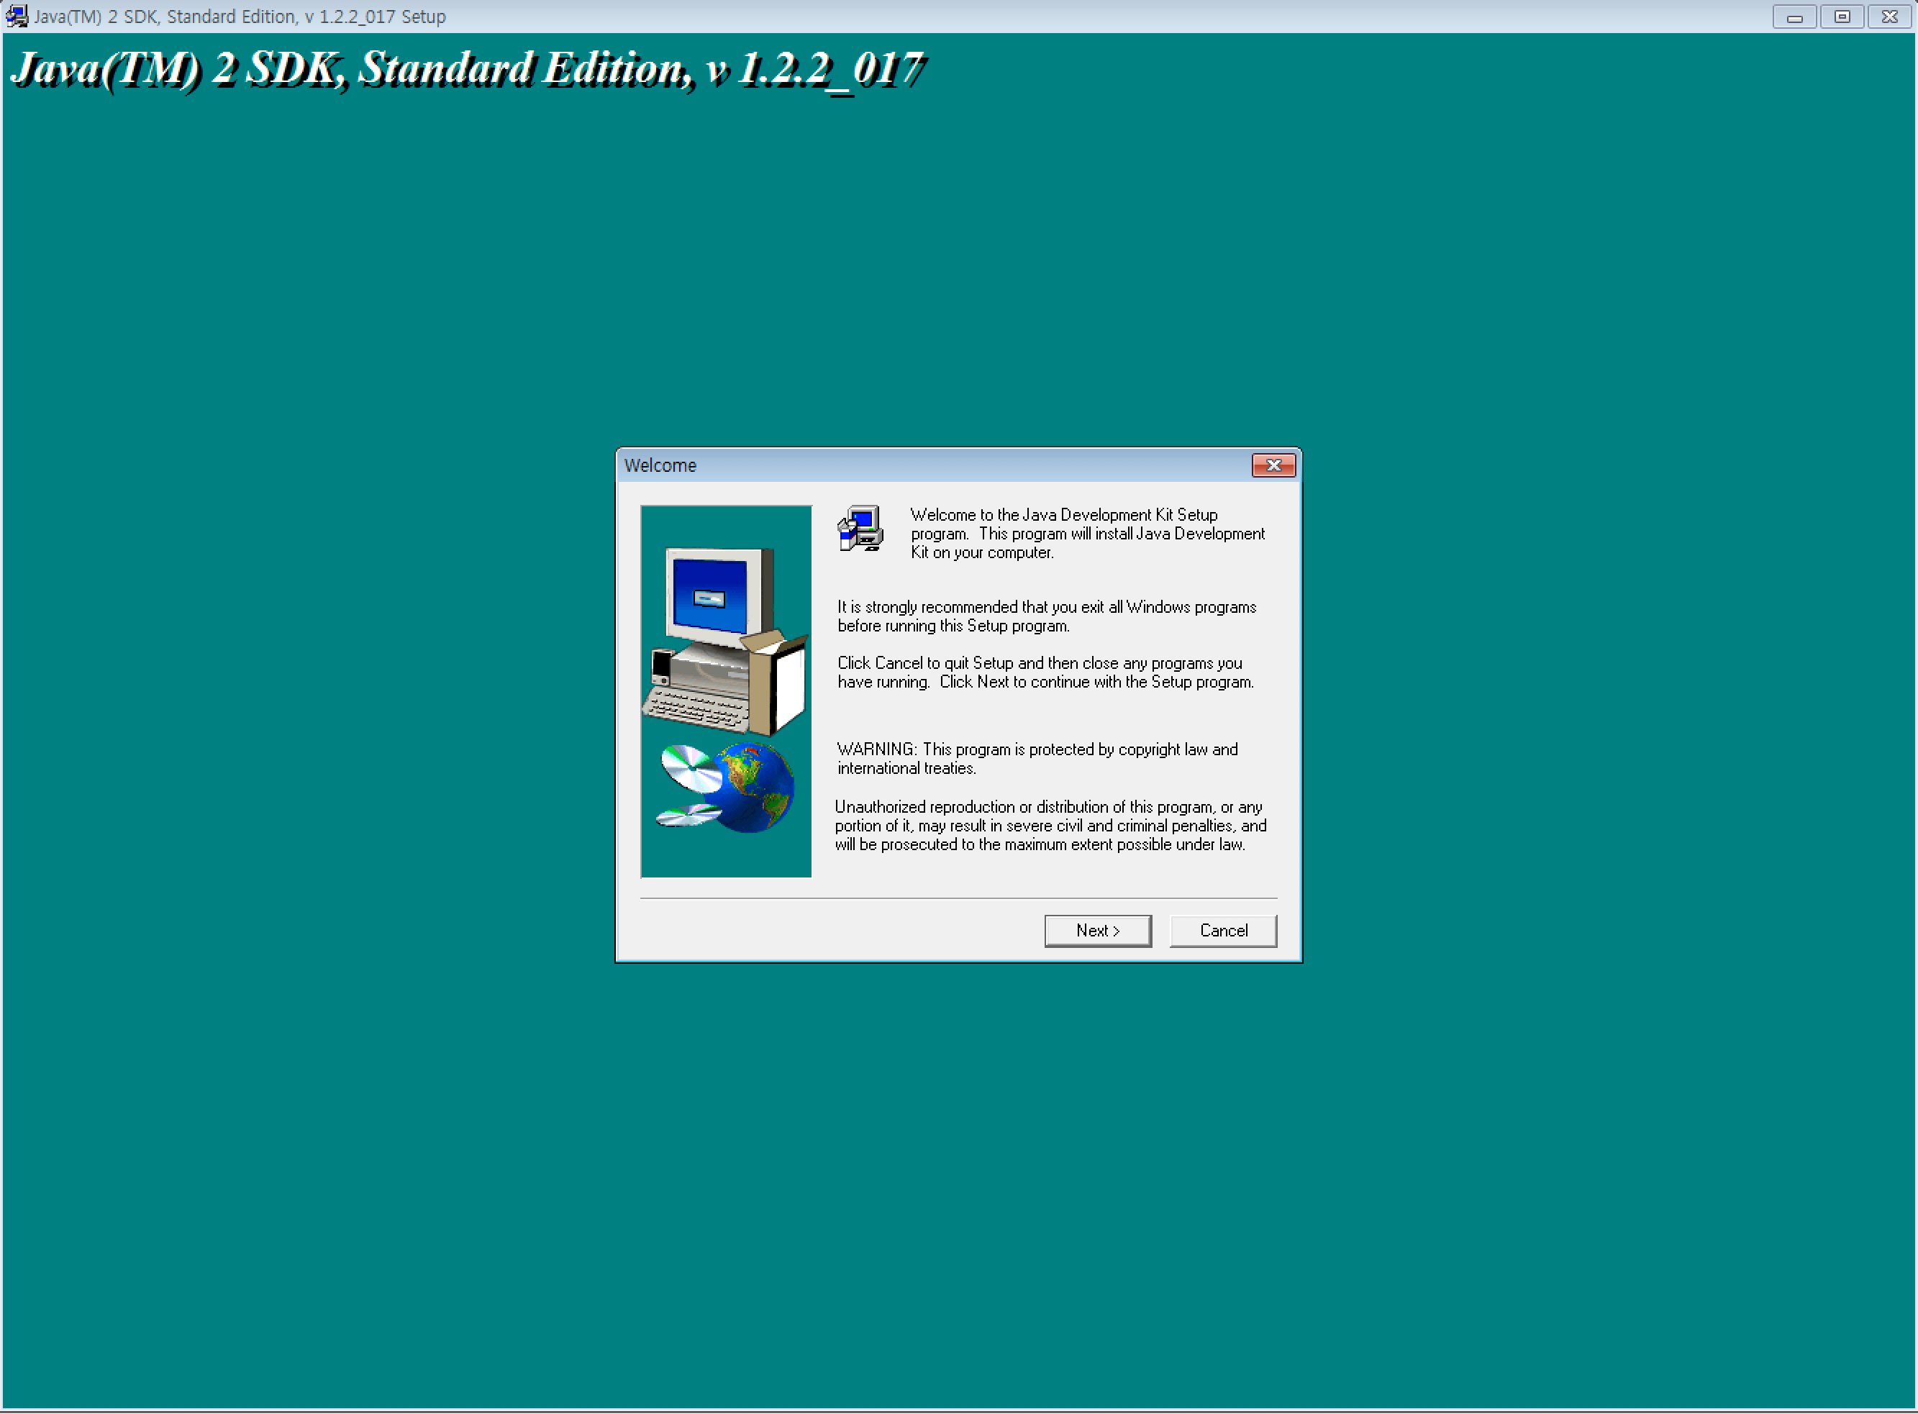
Task: Click the setup computer icon beside welcome text
Action: click(860, 528)
